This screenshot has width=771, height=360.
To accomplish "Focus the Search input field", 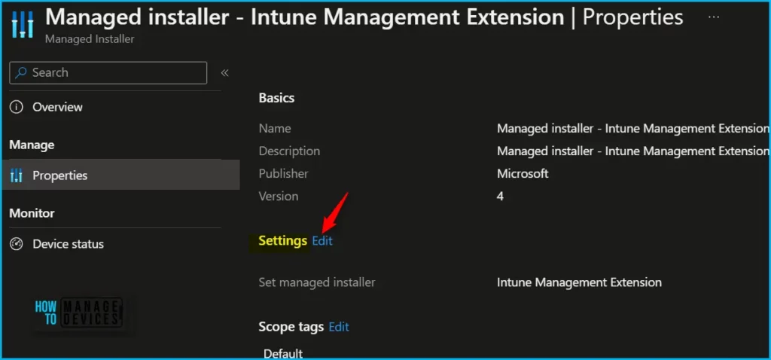I will click(108, 73).
